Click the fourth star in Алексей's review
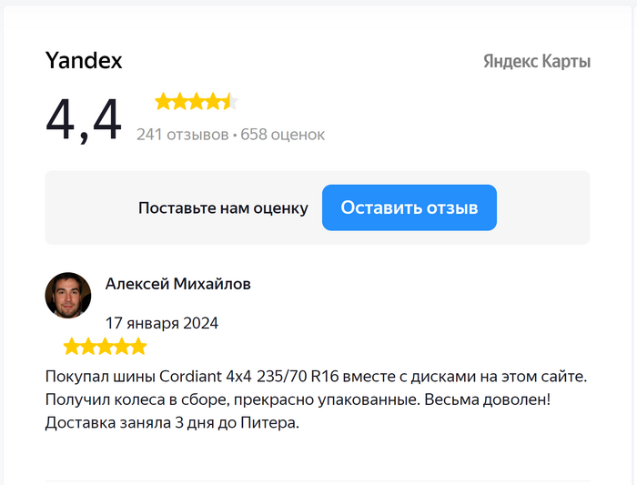The height and width of the screenshot is (485, 637). coord(121,347)
